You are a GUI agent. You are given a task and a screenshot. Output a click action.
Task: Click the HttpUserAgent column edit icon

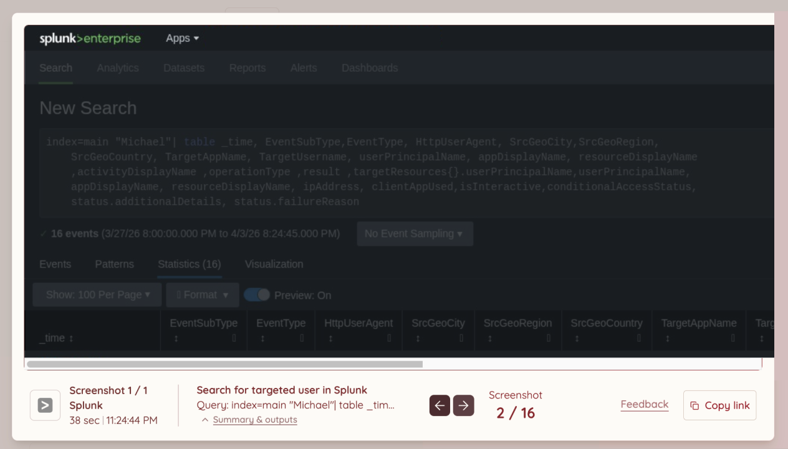[390, 339]
